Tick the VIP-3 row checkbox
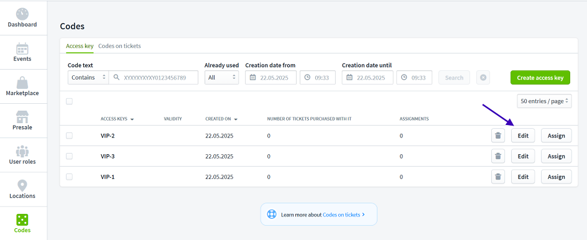The height and width of the screenshot is (240, 587). (69, 156)
